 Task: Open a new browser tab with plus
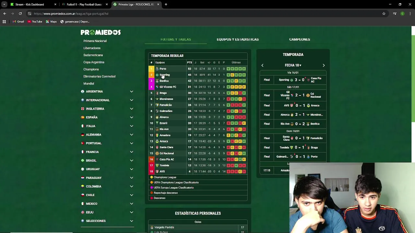click(x=166, y=5)
